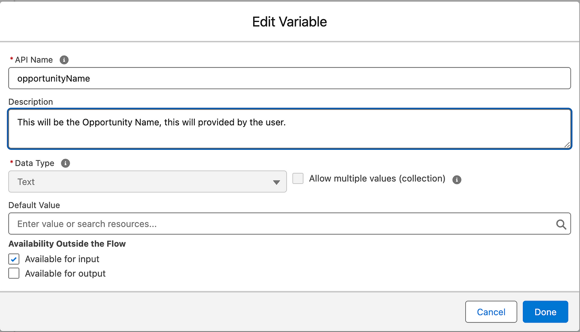Click into the Description text area
Image resolution: width=580 pixels, height=332 pixels.
coord(290,129)
